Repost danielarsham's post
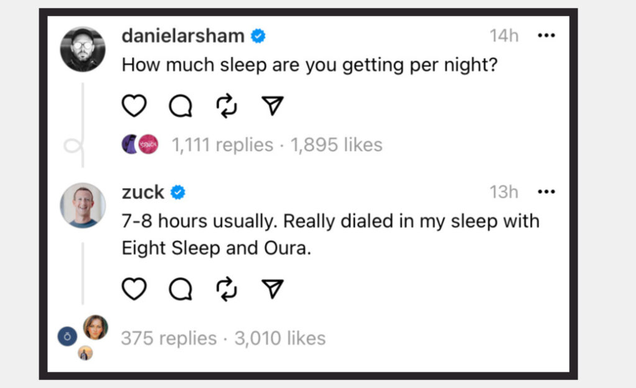This screenshot has width=636, height=388. [227, 106]
